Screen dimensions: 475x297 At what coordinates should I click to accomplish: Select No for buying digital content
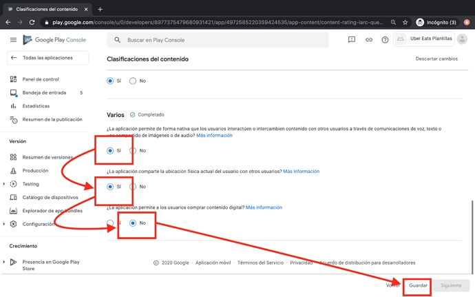point(133,223)
